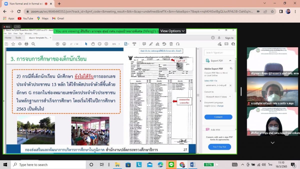
Task: Toggle the Thai language input indicator
Action: pos(270,164)
